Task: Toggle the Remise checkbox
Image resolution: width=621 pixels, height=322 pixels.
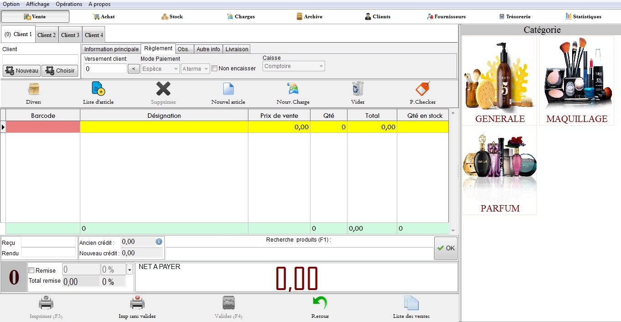Action: point(32,270)
